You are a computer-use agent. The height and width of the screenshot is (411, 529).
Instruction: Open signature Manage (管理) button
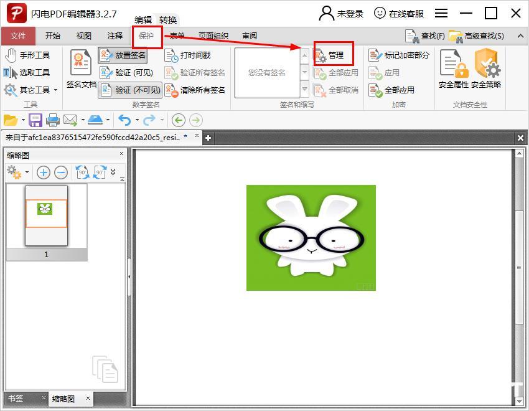tap(329, 55)
